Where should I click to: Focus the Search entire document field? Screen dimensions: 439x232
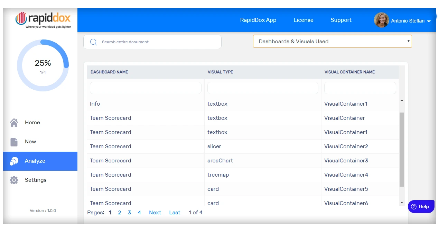coord(152,42)
